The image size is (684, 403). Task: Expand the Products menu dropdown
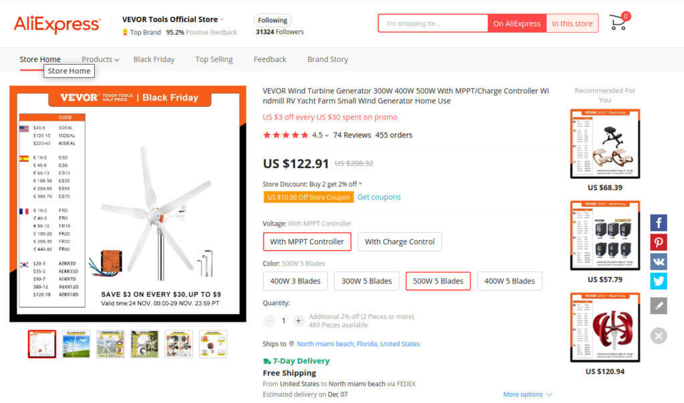(100, 59)
